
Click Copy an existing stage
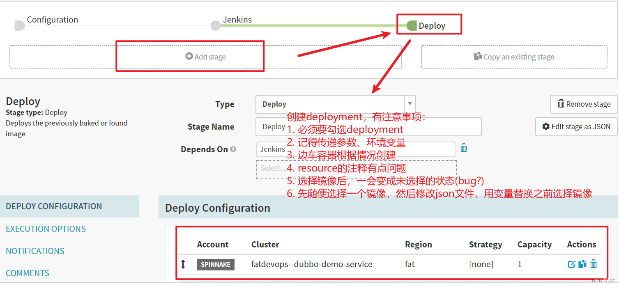(x=514, y=57)
